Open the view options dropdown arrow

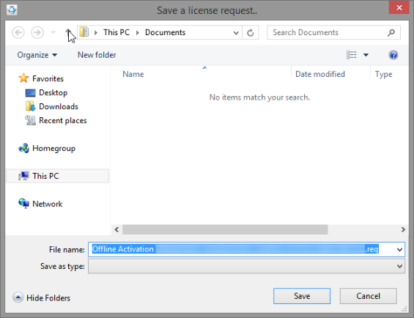click(x=366, y=55)
